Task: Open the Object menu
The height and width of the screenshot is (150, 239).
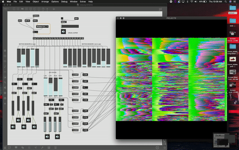Action: (x=36, y=2)
